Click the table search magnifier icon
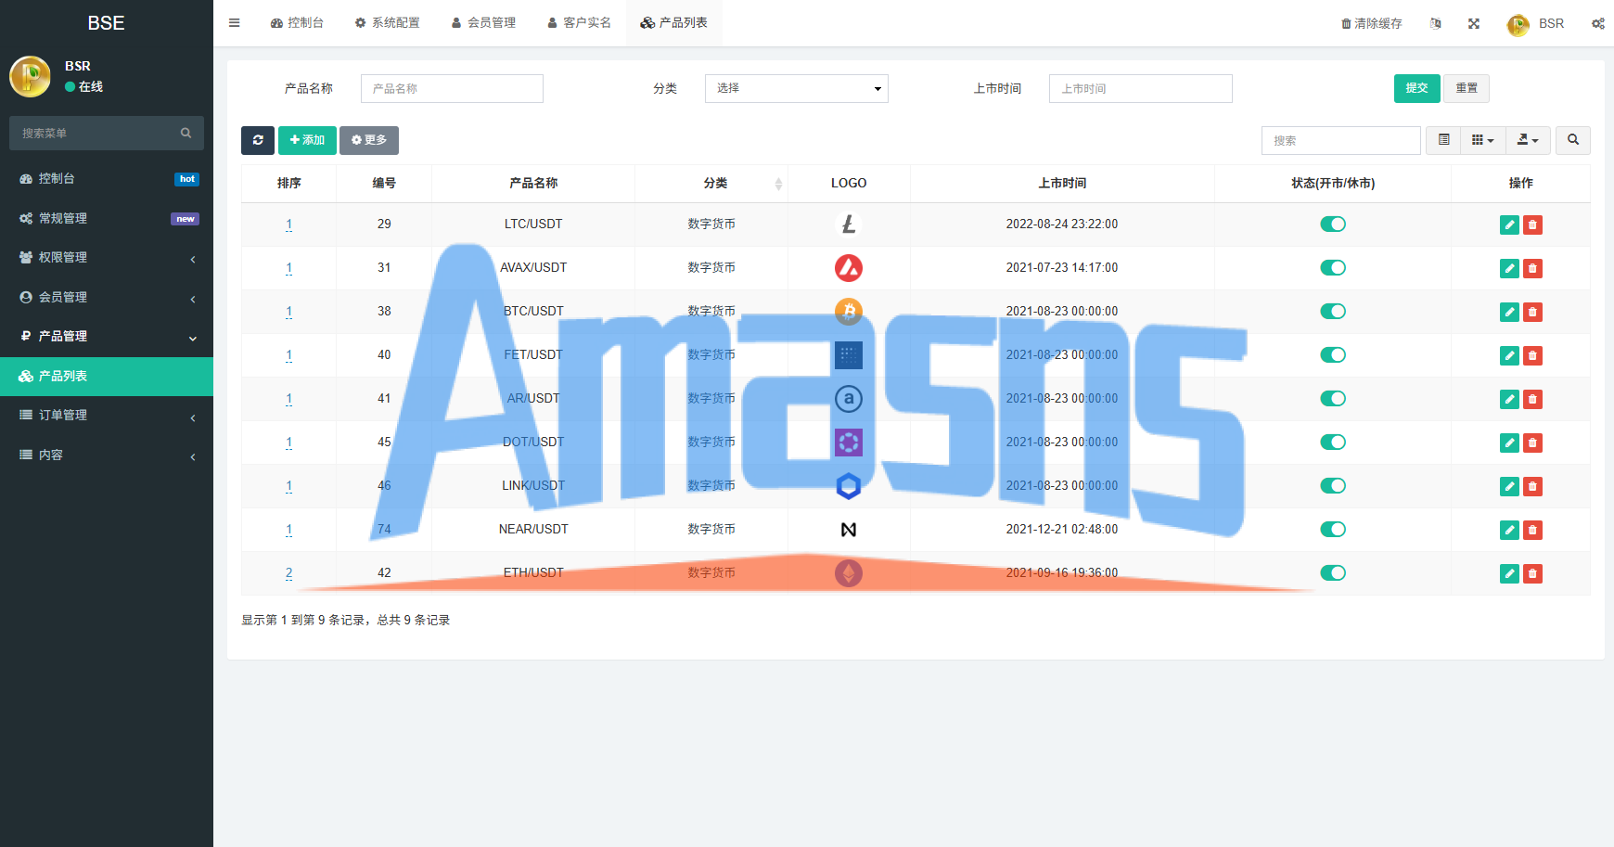 (x=1573, y=140)
